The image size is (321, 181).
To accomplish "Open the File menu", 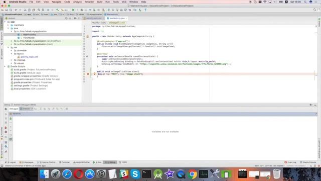I will pos(31,2).
